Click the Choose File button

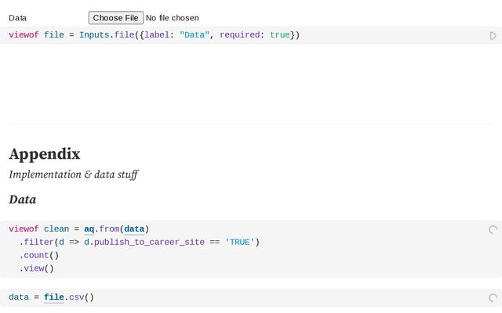pyautogui.click(x=115, y=17)
